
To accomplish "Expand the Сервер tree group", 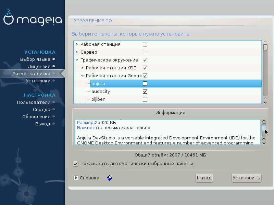I will 77,52.
